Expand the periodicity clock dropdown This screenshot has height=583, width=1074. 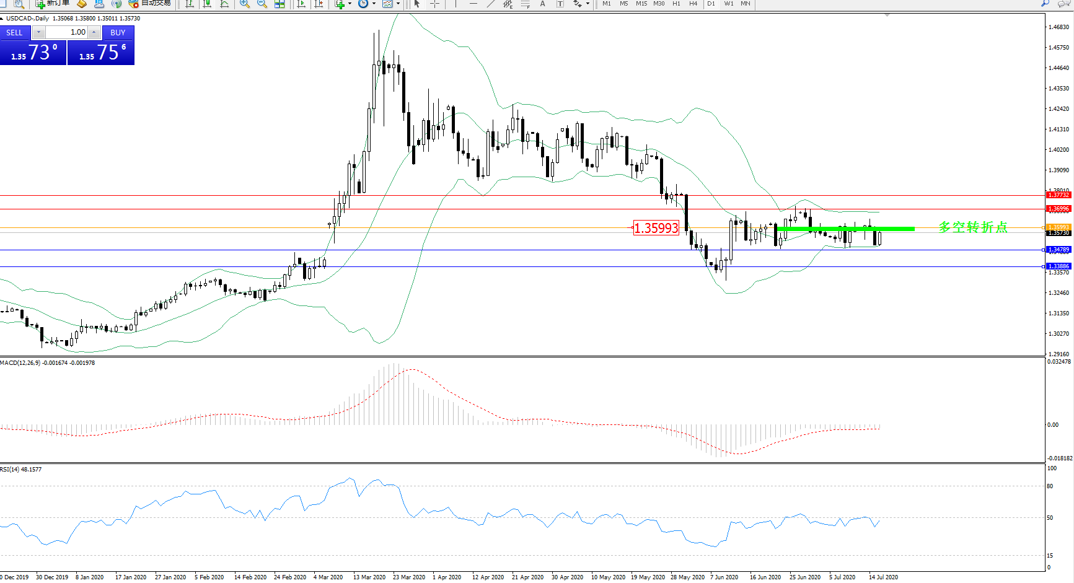coord(374,4)
